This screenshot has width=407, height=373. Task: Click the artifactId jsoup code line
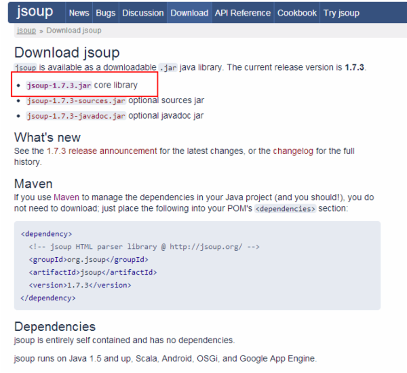click(x=93, y=272)
